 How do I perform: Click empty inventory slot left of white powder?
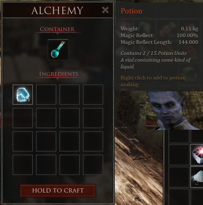(179, 177)
